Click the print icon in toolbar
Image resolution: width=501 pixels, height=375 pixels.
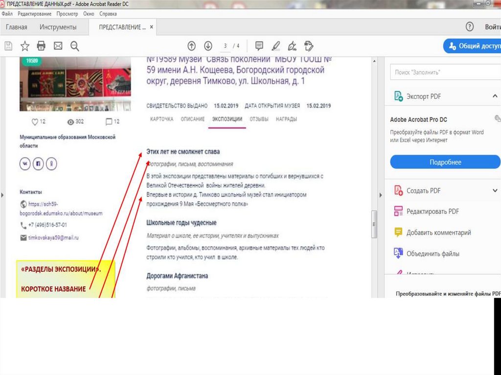[41, 46]
